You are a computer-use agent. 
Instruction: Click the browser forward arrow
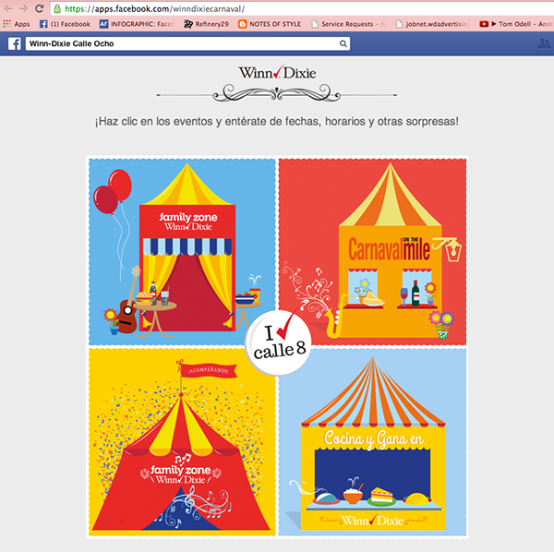(24, 8)
